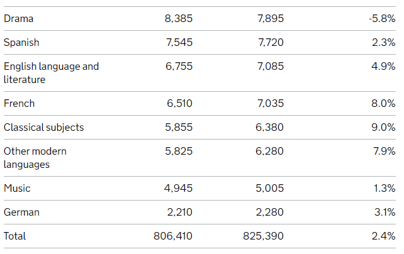404x254 pixels.
Task: Click English language and literature label
Action: click(x=51, y=73)
